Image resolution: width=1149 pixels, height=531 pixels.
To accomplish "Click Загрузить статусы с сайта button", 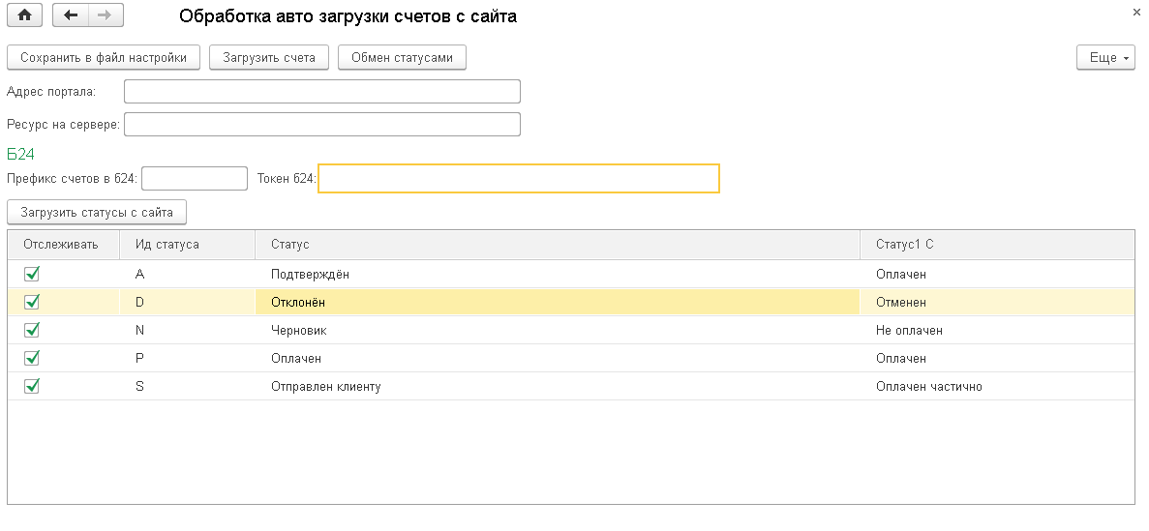I will 97,213.
